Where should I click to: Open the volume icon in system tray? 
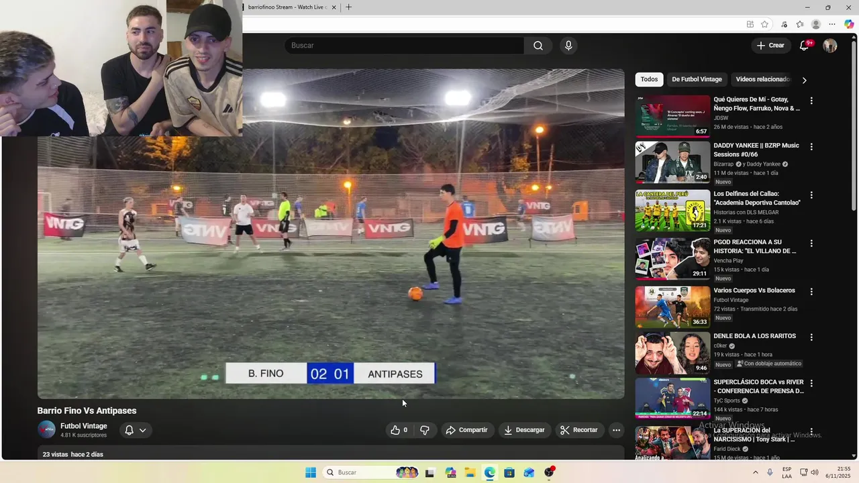[x=815, y=472]
